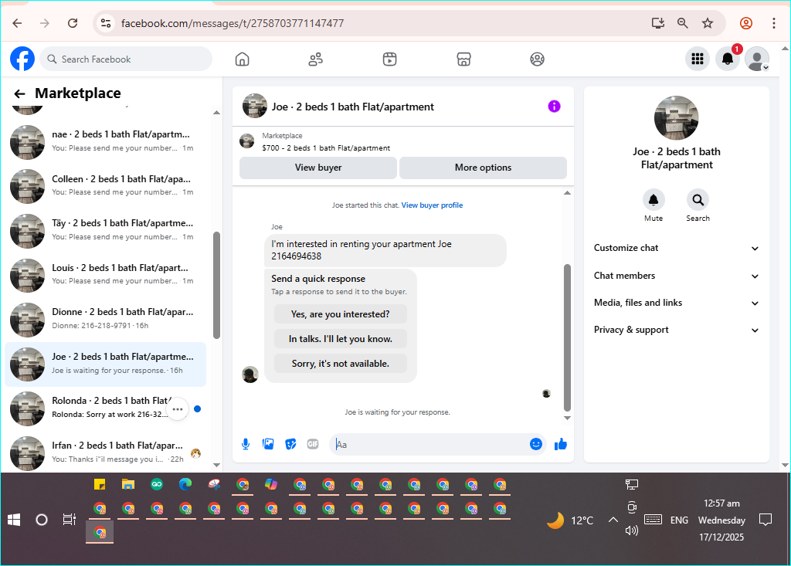Record a voice clip microphone icon

[x=245, y=444]
